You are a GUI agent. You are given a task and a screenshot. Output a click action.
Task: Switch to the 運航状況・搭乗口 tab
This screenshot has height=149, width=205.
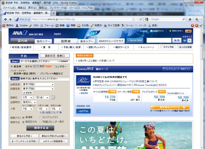(x=55, y=56)
